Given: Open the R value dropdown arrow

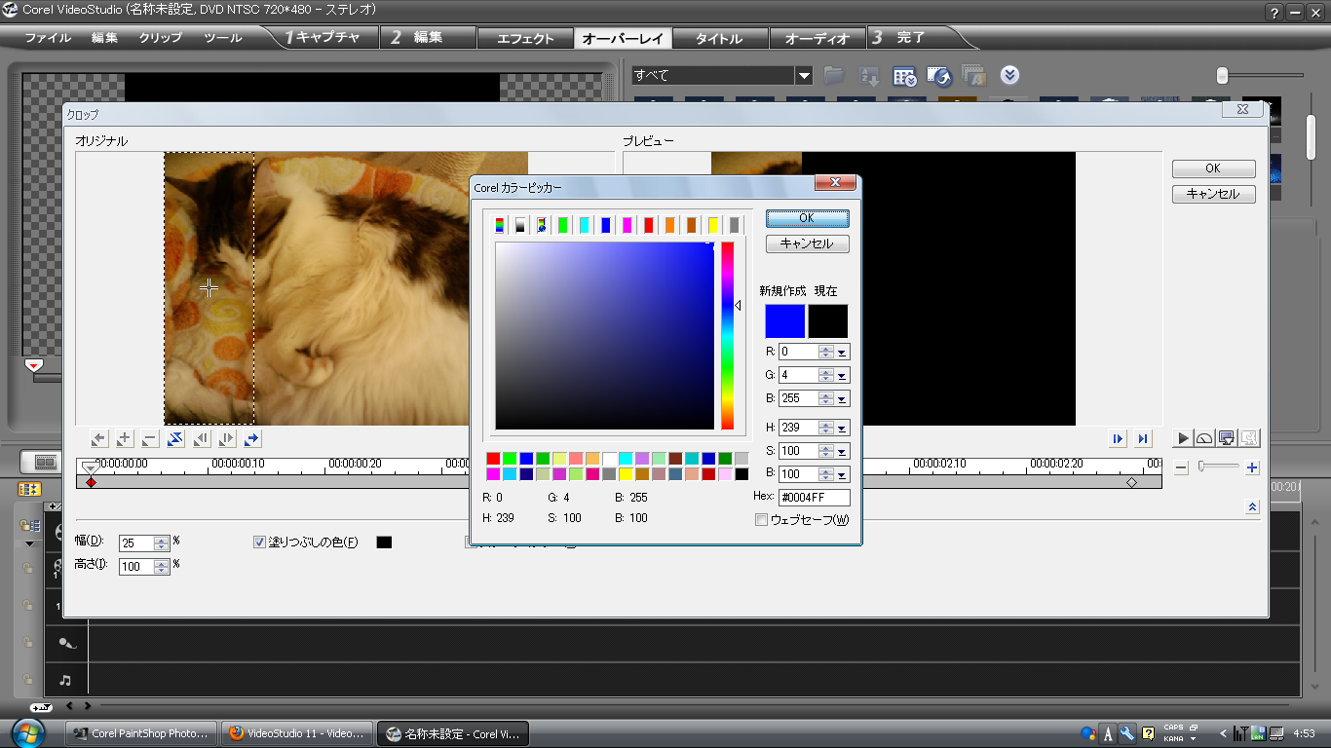Looking at the screenshot, I should coord(843,352).
